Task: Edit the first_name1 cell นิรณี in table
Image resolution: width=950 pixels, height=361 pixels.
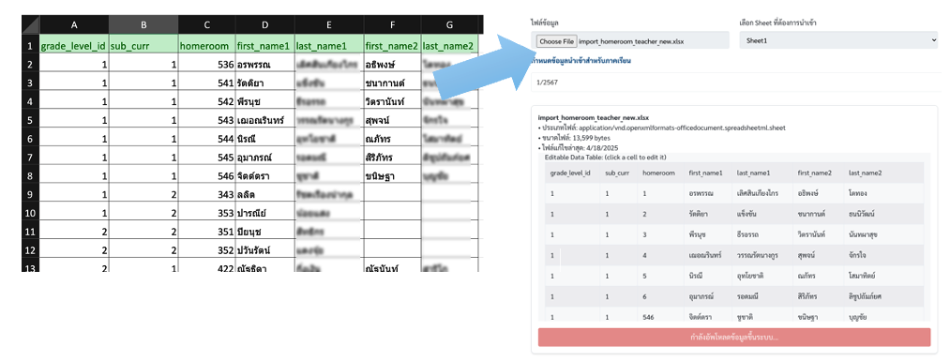Action: [x=698, y=275]
